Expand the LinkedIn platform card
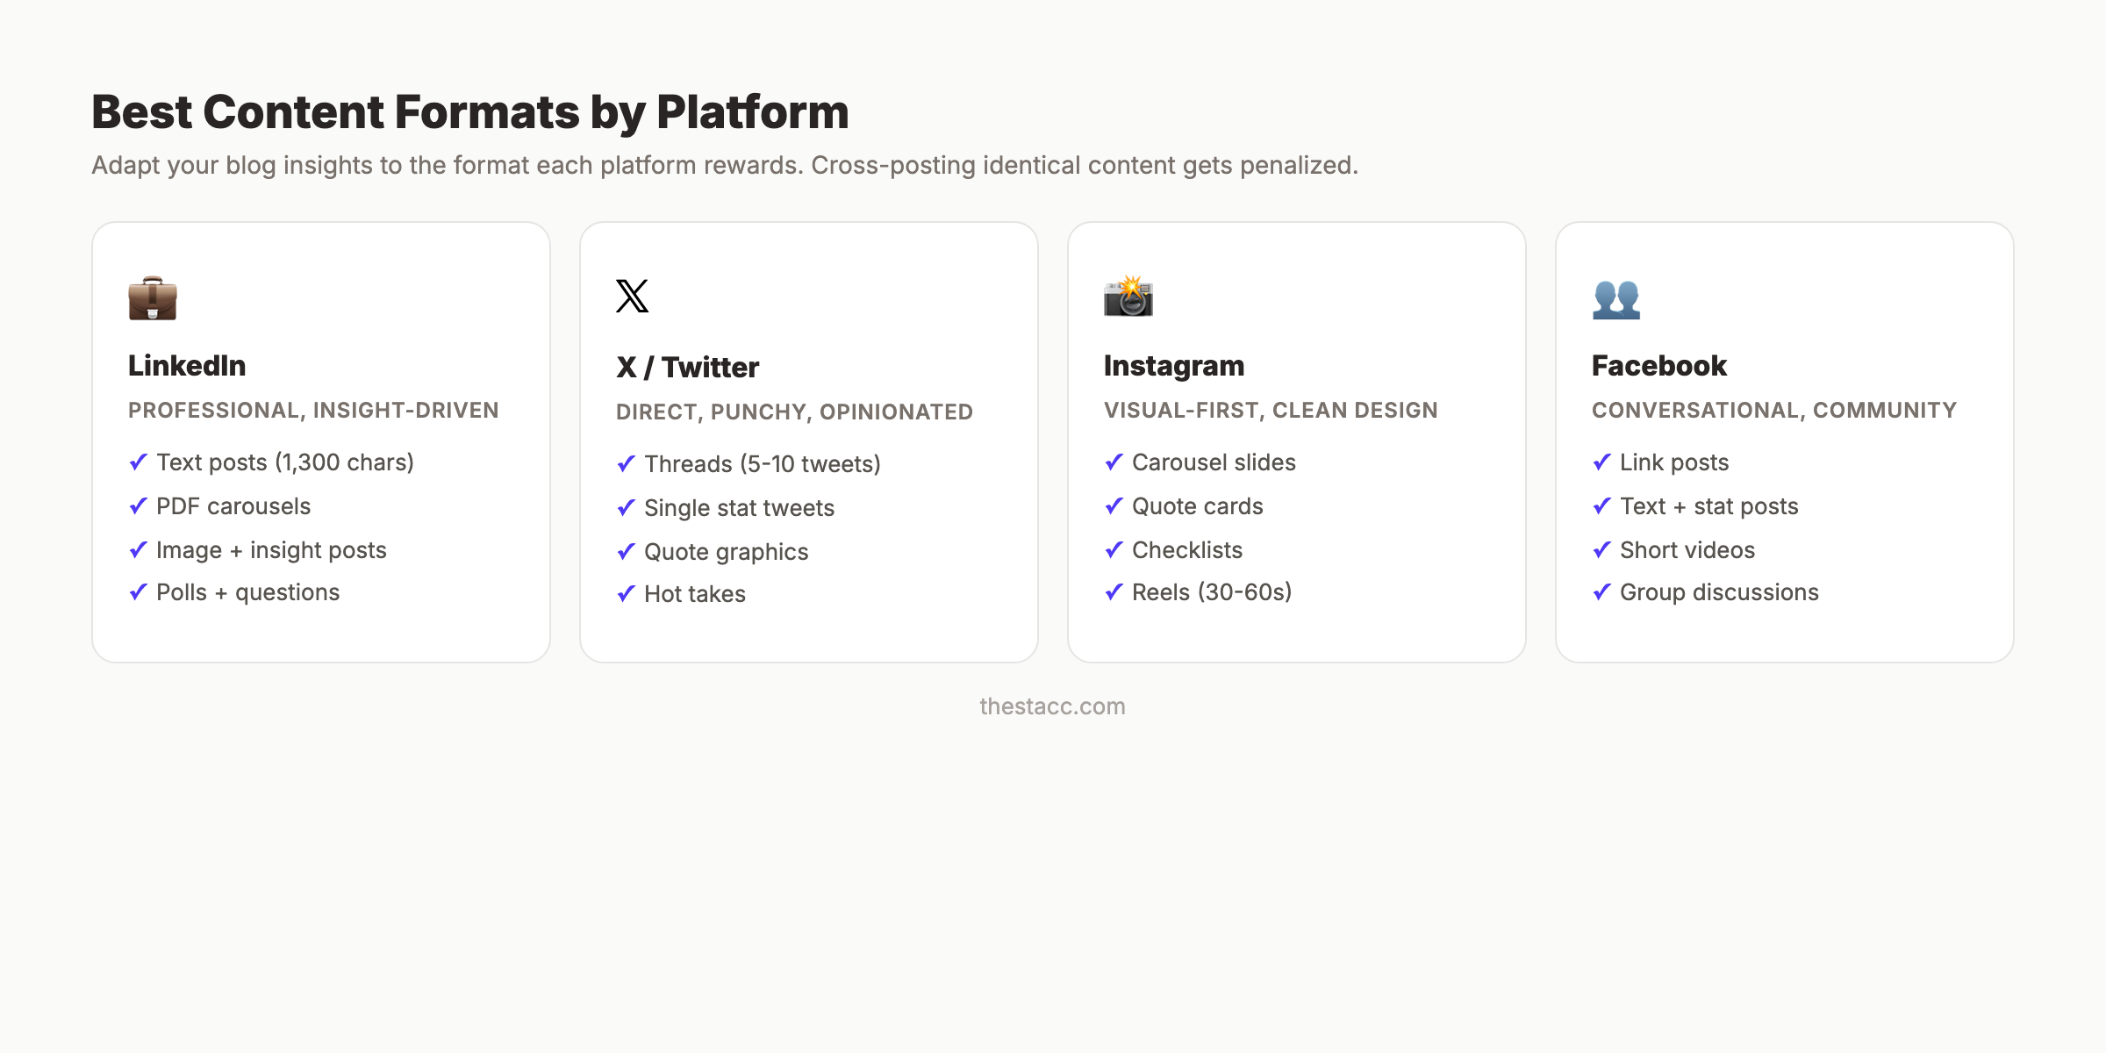 [320, 439]
